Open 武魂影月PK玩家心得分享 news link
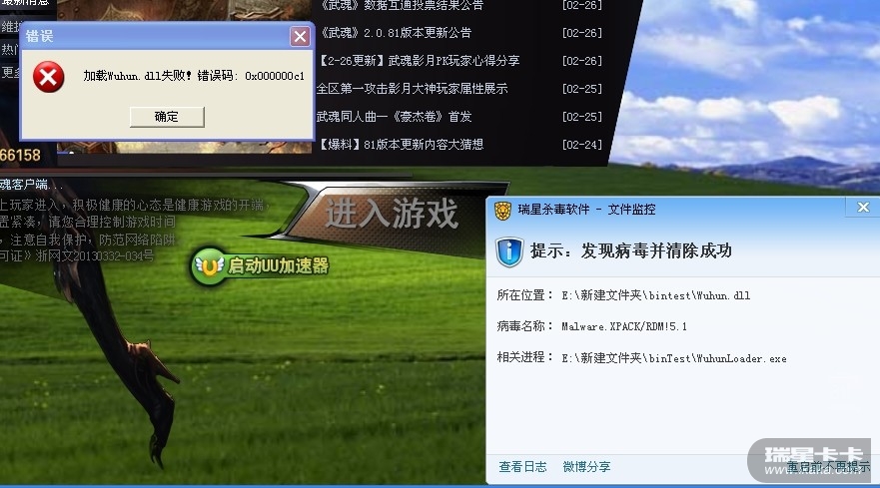Screen dimensions: 880x488 [419, 61]
